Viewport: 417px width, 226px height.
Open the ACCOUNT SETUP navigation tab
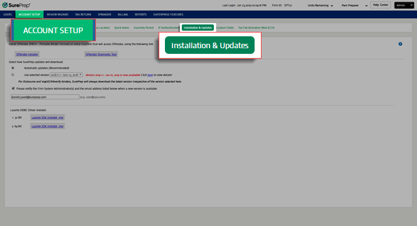[29, 14]
